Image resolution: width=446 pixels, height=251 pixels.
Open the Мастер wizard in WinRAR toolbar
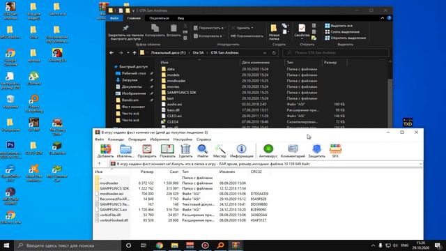[x=220, y=151]
